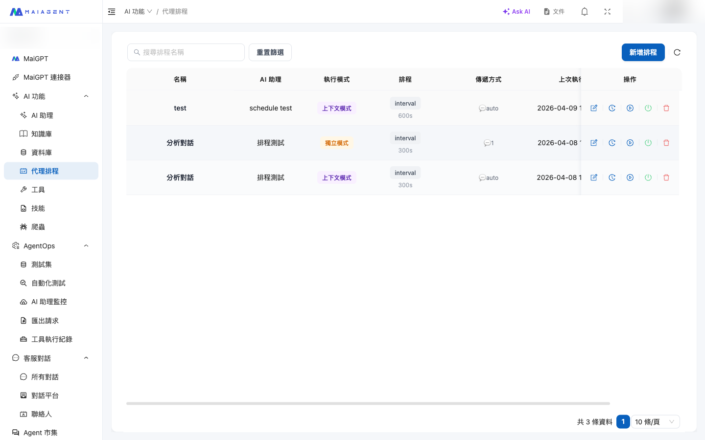The width and height of the screenshot is (705, 440).
Task: Edit the 'test' schedule row
Action: click(x=594, y=108)
